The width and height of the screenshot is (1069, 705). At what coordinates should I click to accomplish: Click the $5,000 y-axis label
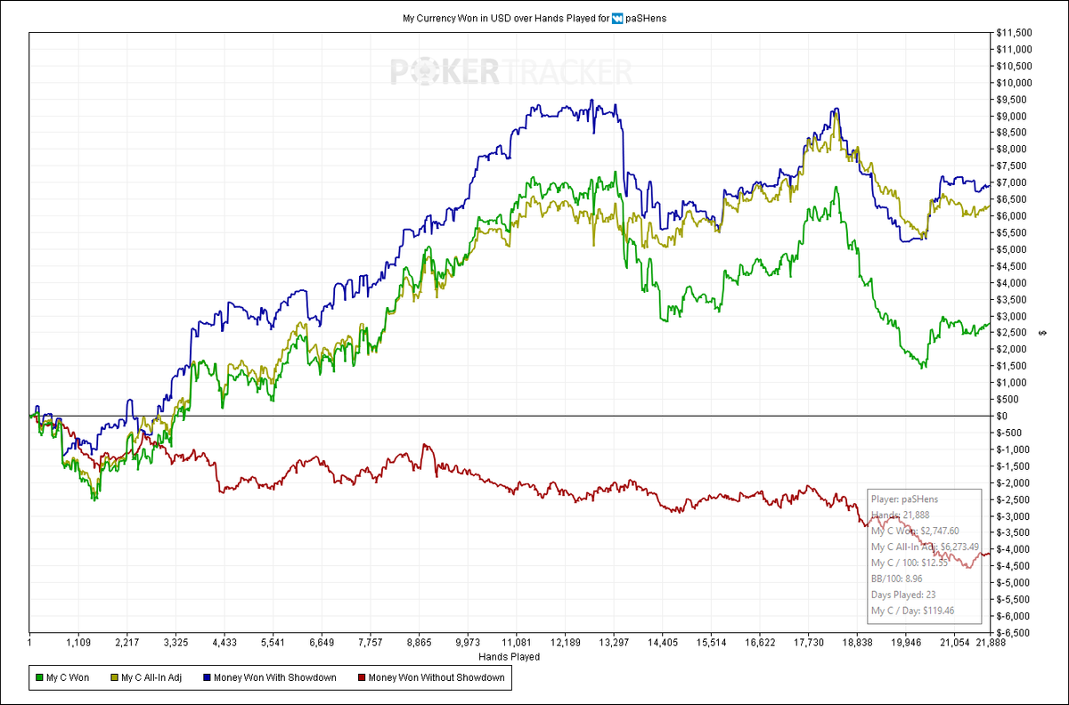coord(1012,249)
